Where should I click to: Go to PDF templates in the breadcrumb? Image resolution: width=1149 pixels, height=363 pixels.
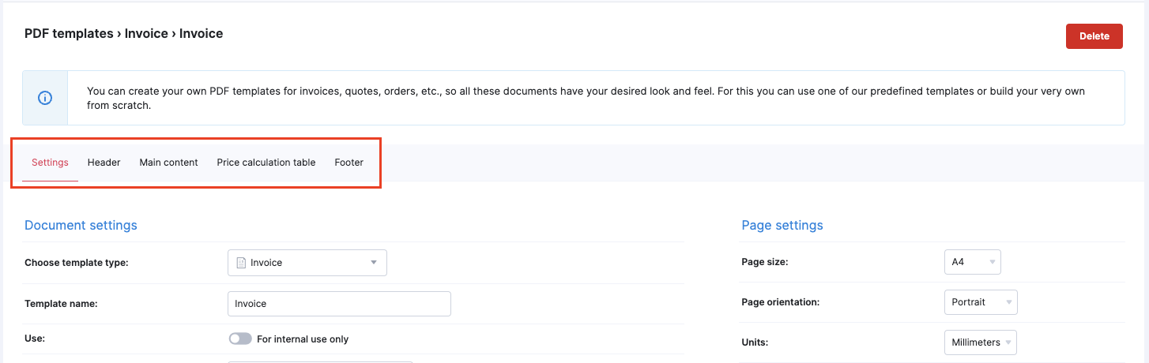point(70,34)
